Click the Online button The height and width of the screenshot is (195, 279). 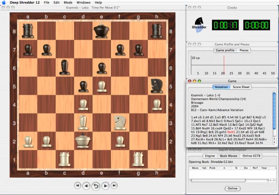click(x=233, y=188)
